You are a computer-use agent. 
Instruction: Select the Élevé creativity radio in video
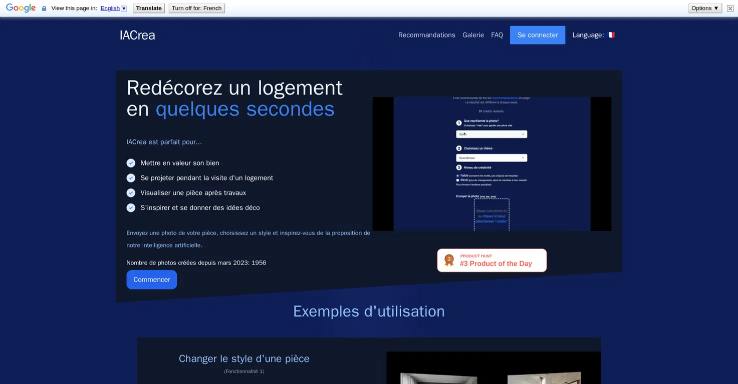coord(457,180)
